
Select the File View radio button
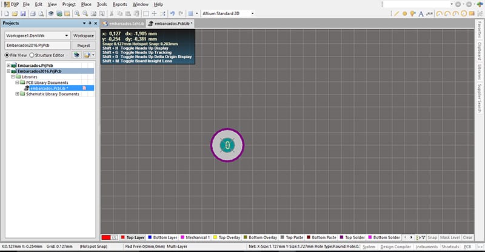point(8,55)
